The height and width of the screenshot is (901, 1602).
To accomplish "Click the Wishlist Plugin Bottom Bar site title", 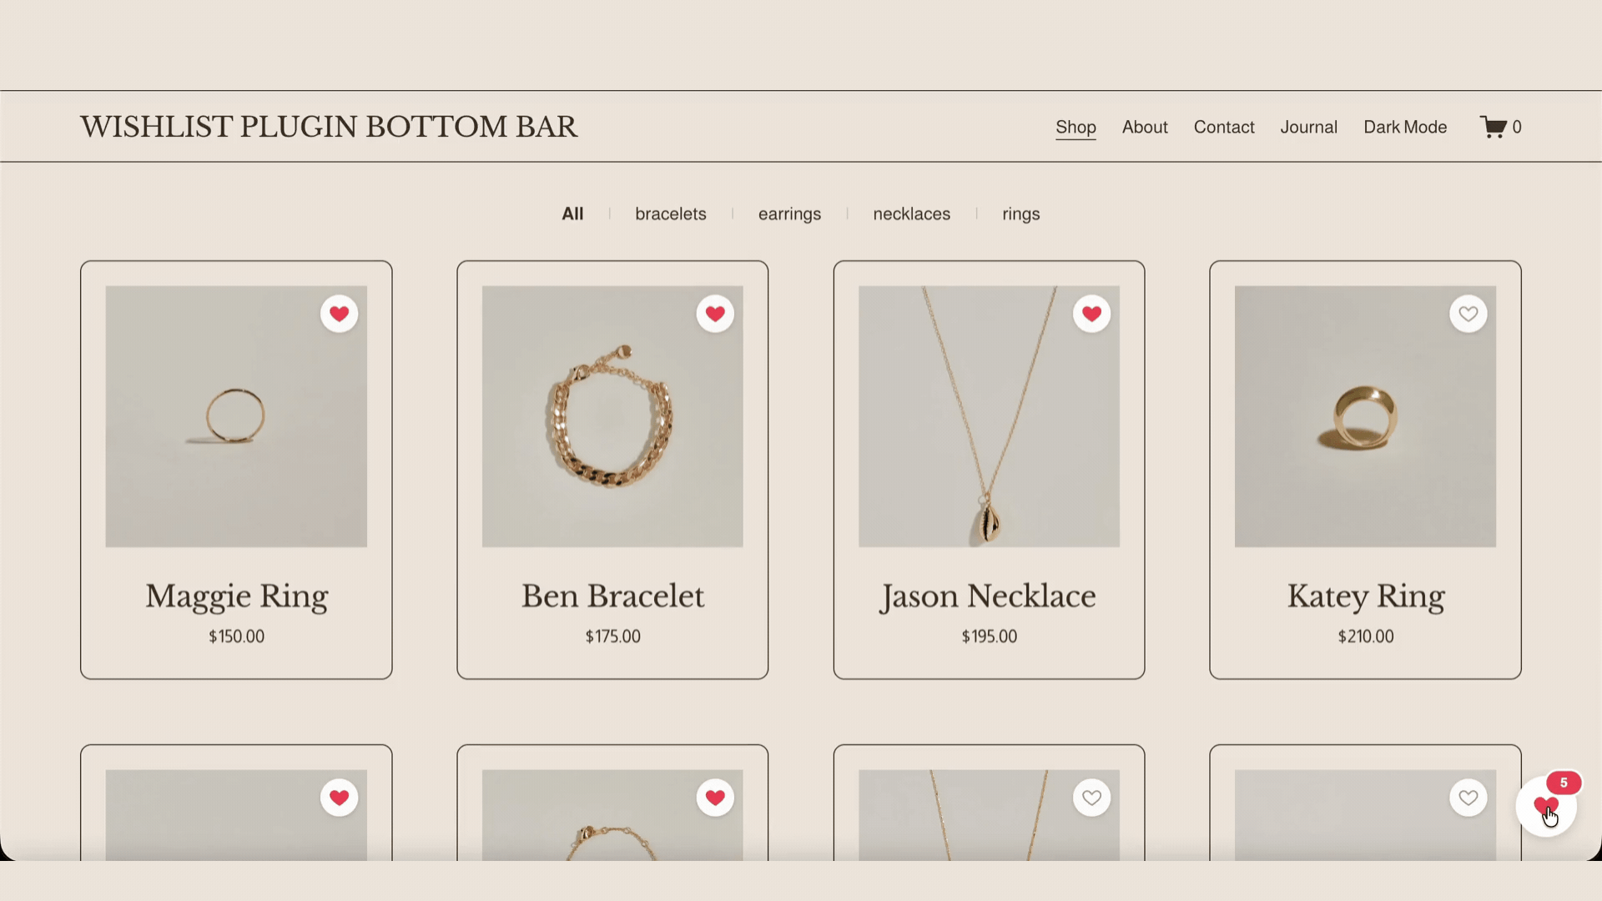I will pos(329,127).
